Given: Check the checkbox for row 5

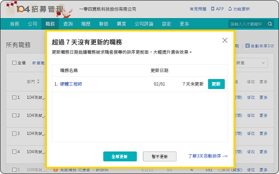Looking at the screenshot, I should (14, 170).
